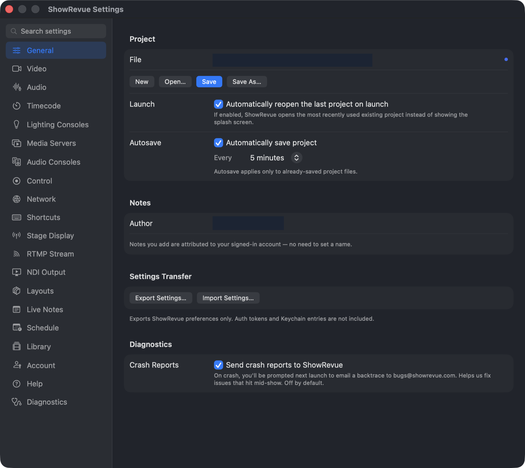Select Library in the sidebar
The width and height of the screenshot is (525, 468).
click(x=56, y=346)
